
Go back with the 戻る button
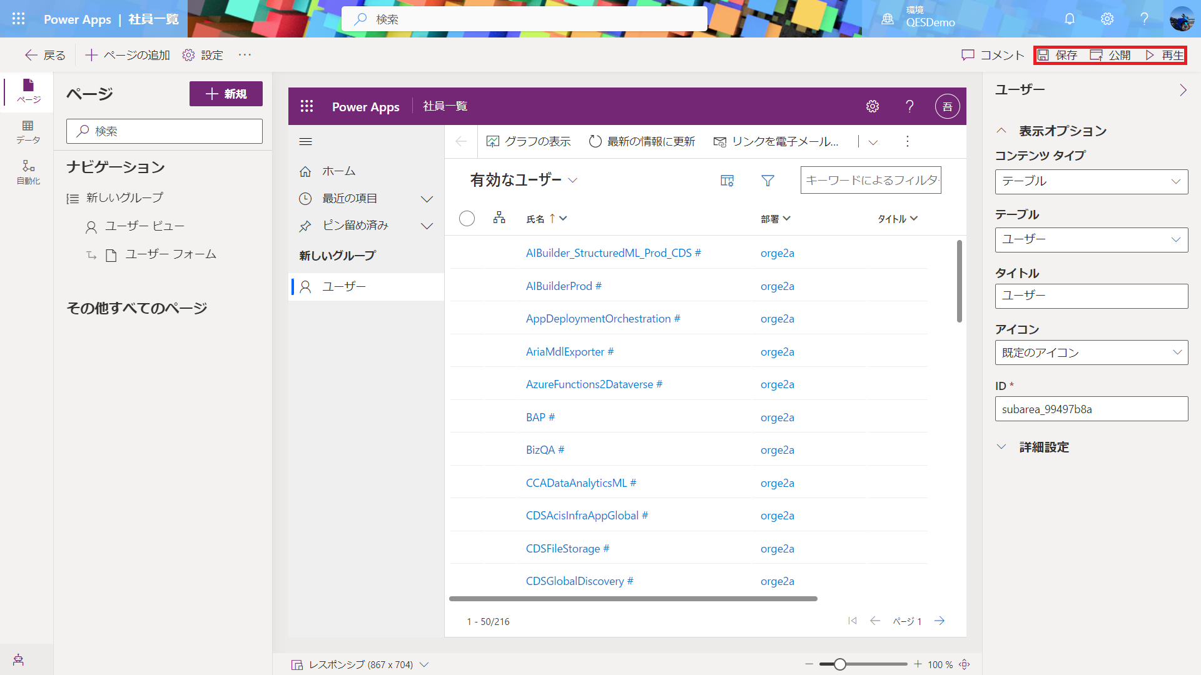[x=45, y=55]
